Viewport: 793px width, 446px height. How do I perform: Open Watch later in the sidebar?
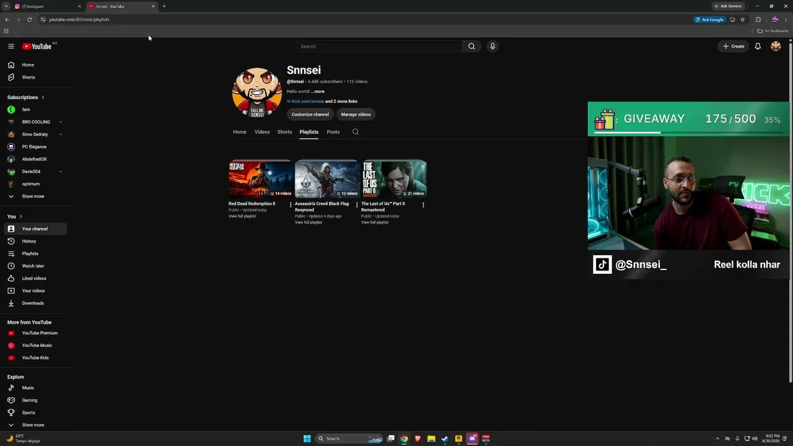point(36,266)
